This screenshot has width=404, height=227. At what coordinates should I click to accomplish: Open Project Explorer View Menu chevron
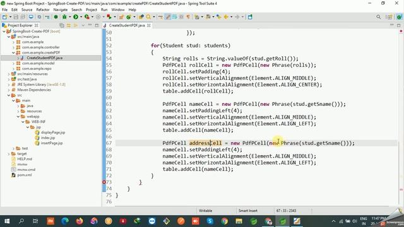tap(83, 25)
